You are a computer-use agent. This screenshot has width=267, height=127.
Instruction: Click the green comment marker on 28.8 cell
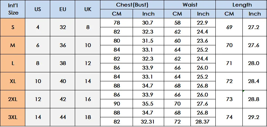(x=243, y=91)
